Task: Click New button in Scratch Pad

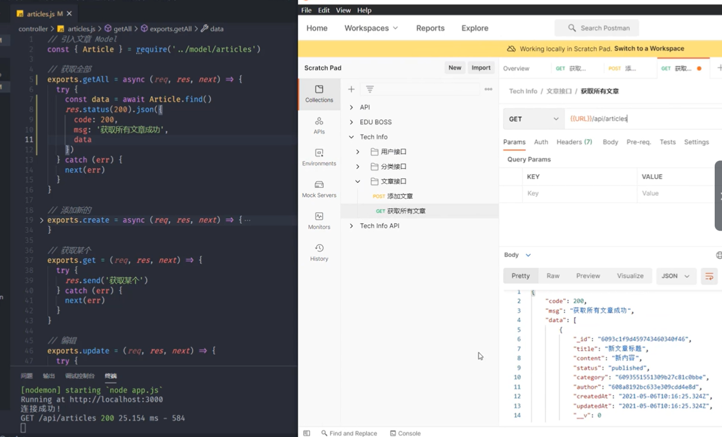Action: click(x=455, y=67)
